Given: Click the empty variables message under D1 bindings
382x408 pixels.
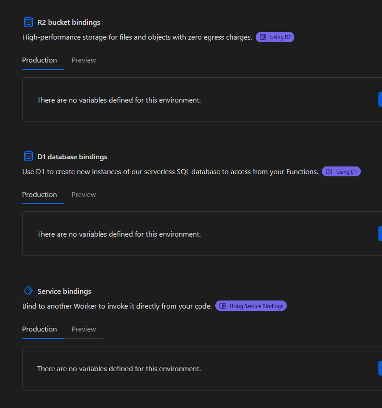Looking at the screenshot, I should click(x=119, y=234).
